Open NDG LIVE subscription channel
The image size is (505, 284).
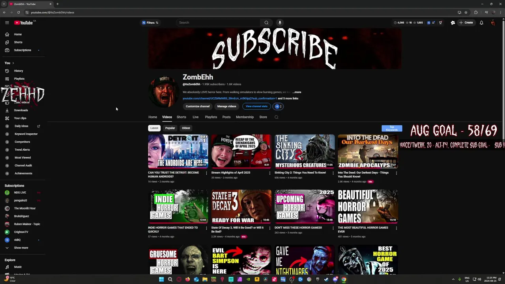tap(20, 192)
